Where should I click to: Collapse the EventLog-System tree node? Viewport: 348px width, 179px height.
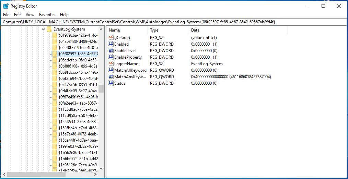[x=43, y=29]
